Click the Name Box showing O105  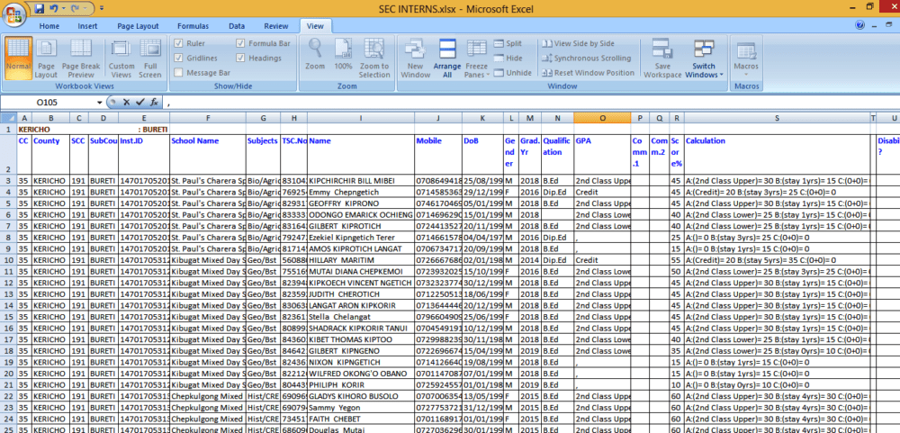(49, 103)
